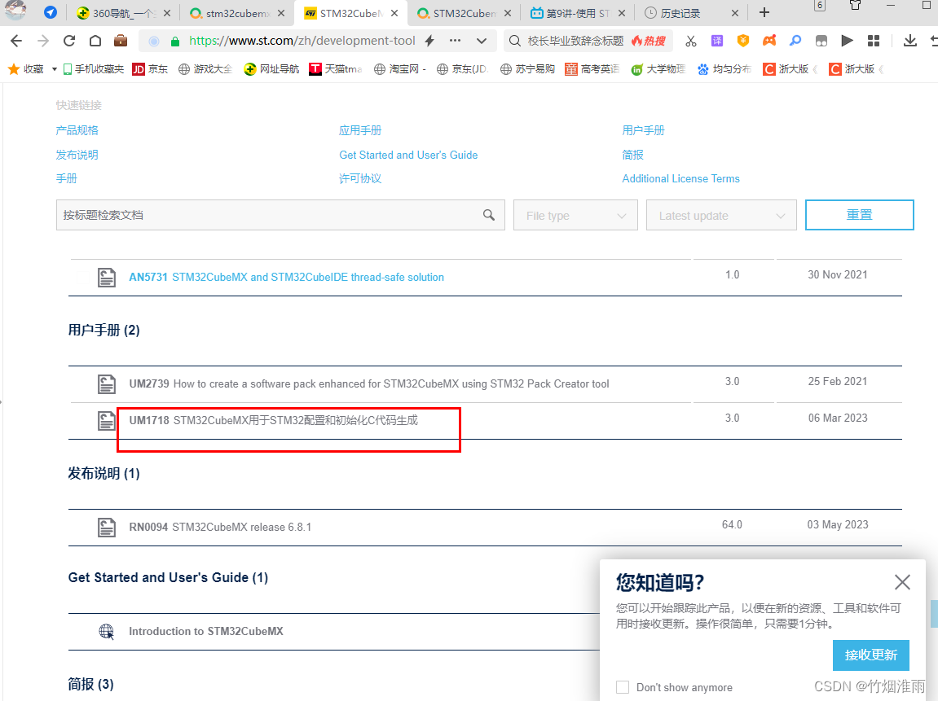938x701 pixels.
Task: Open the downloads icon
Action: coord(909,41)
